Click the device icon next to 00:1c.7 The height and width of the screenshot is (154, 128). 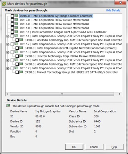pyautogui.click(x=16, y=68)
